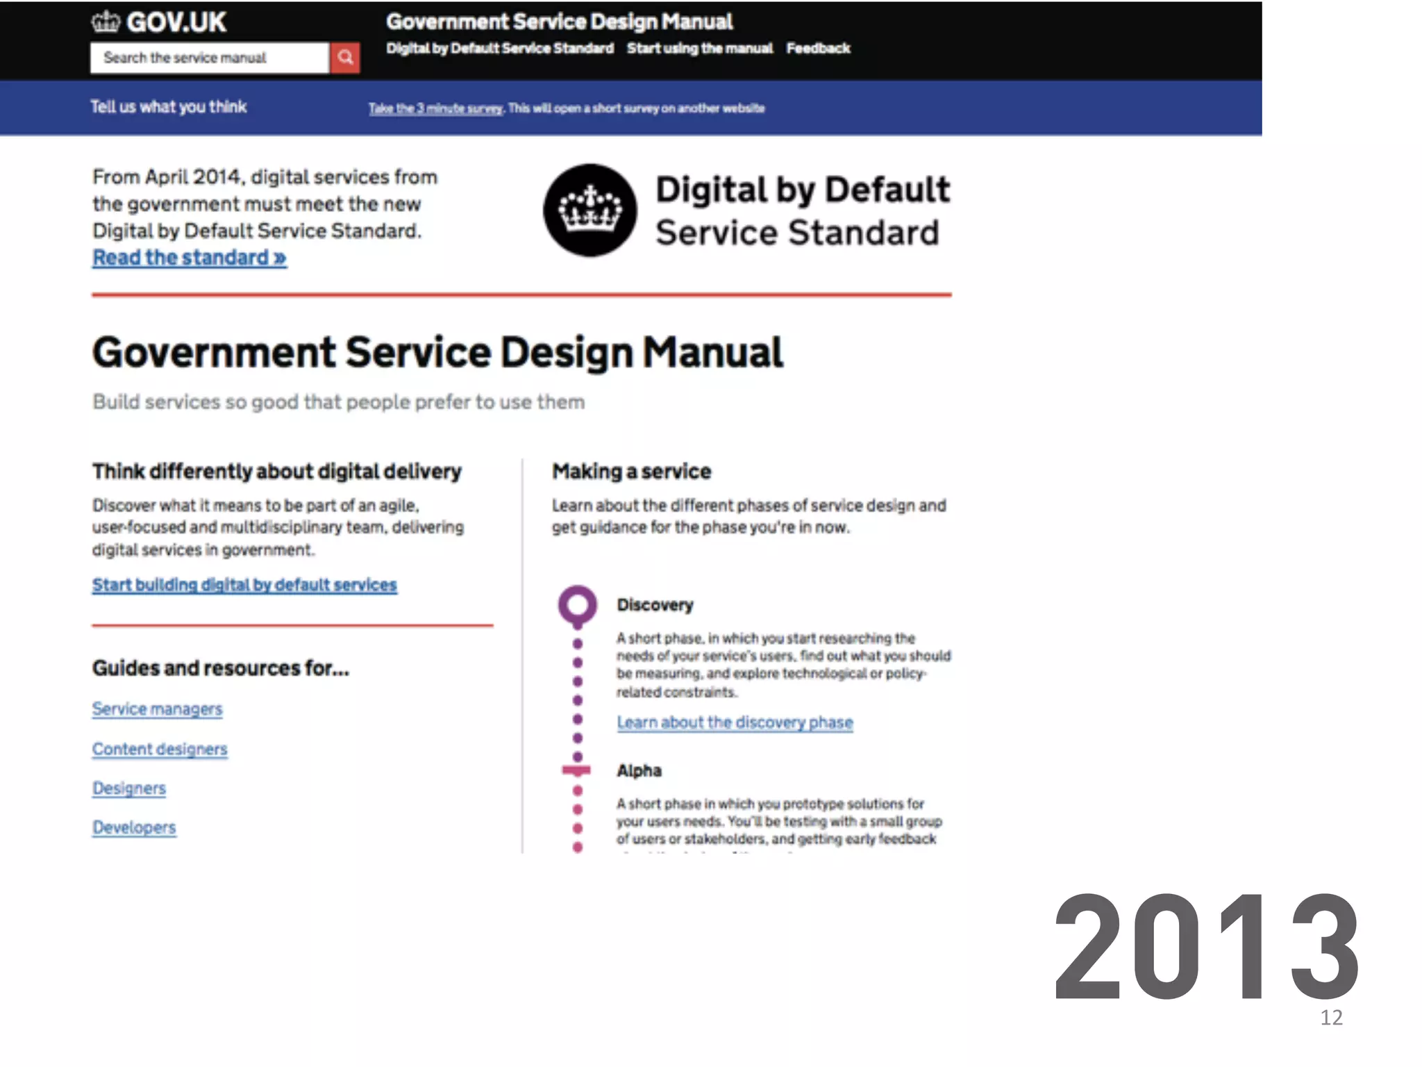
Task: Open the Developers guide link
Action: pyautogui.click(x=134, y=828)
